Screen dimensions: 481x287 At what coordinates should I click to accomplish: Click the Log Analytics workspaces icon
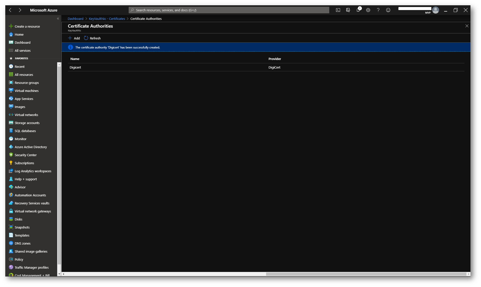tap(11, 171)
